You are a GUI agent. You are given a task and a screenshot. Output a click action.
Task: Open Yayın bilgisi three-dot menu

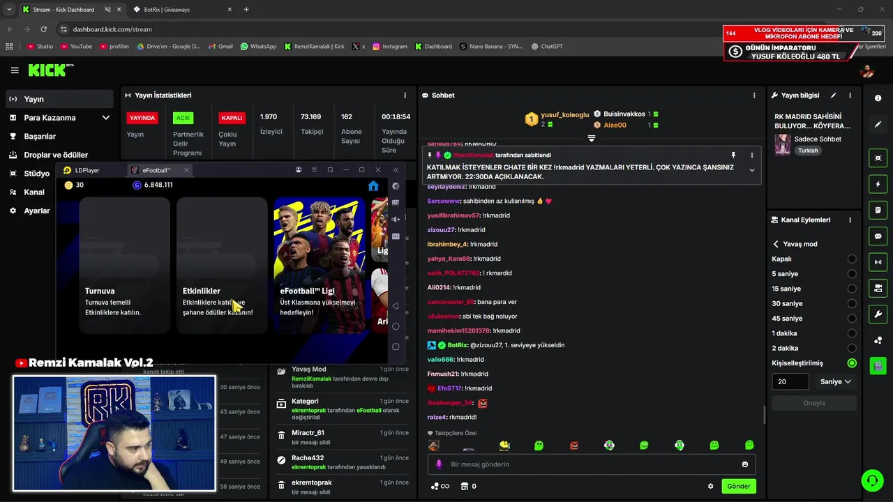coord(850,96)
